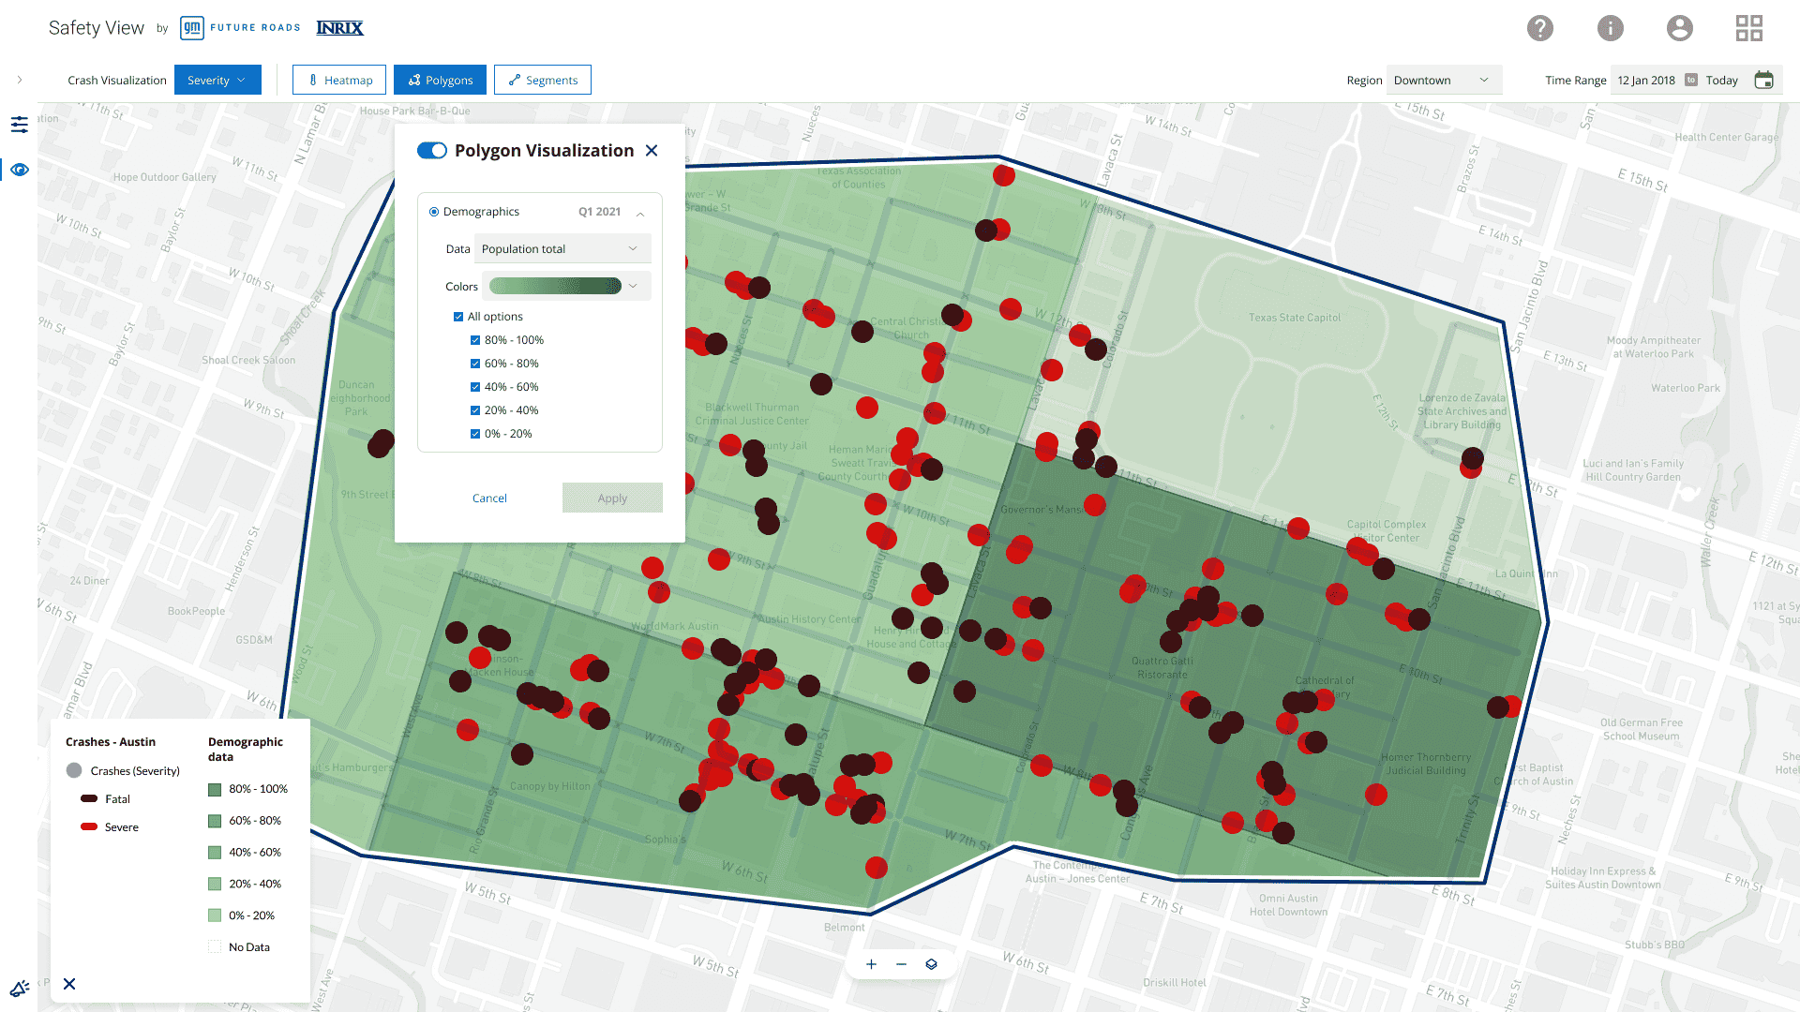
Task: Click the 'to' date range icon
Action: coord(1691,80)
